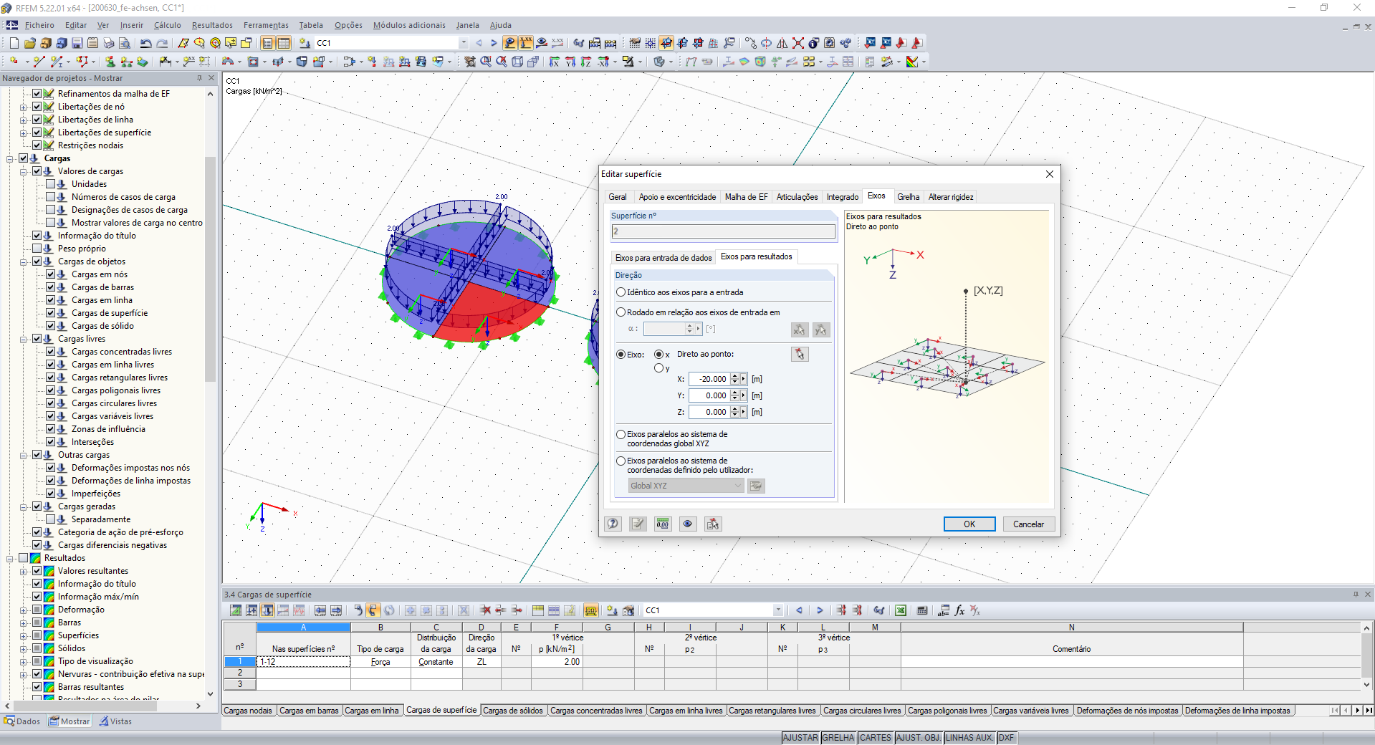Screen dimensions: 1375x745
Task: Select the y axis radio button
Action: click(658, 368)
